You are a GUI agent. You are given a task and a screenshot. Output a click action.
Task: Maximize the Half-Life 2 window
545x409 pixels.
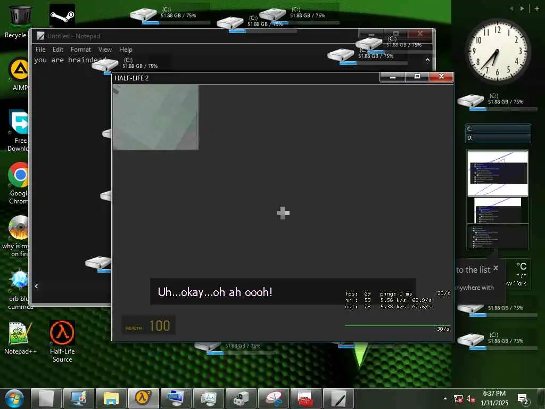[x=417, y=77]
